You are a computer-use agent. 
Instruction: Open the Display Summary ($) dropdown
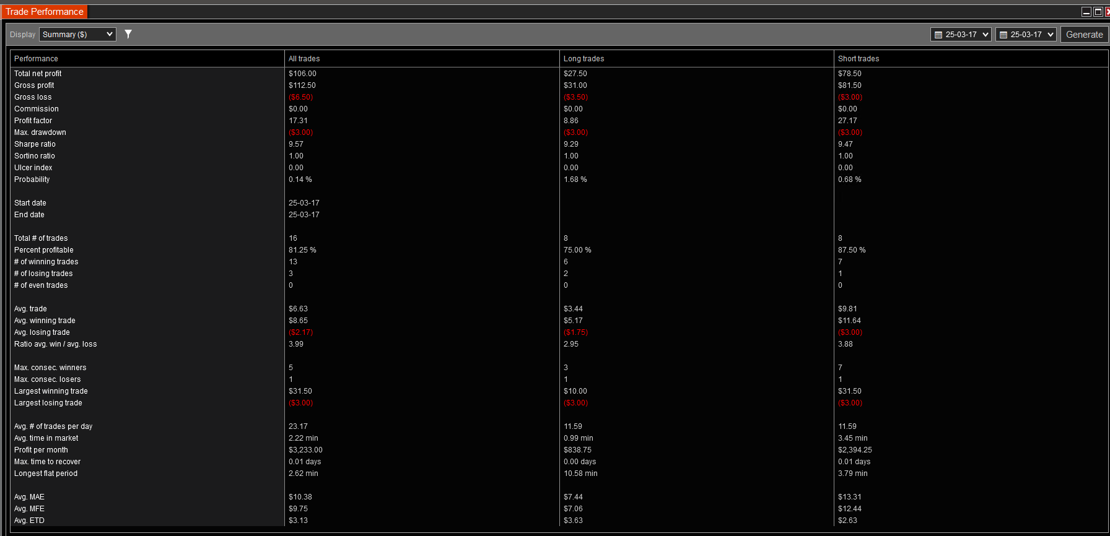[77, 35]
